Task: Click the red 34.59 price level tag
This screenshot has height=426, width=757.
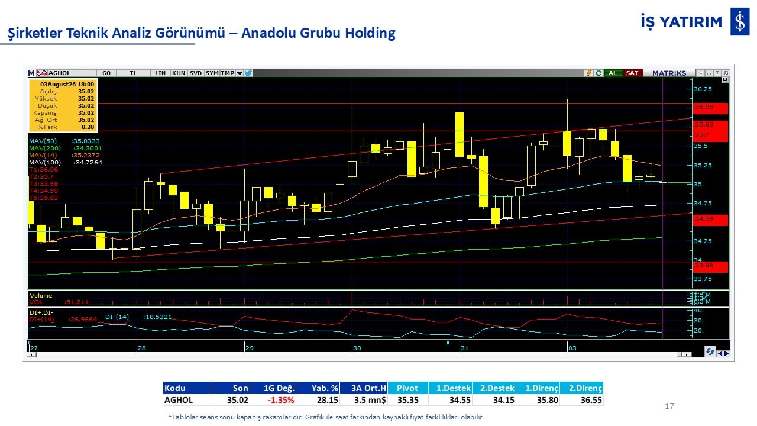Action: (710, 220)
